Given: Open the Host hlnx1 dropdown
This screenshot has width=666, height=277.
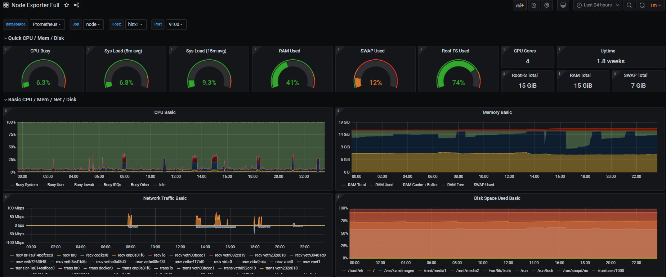Looking at the screenshot, I should [x=135, y=24].
